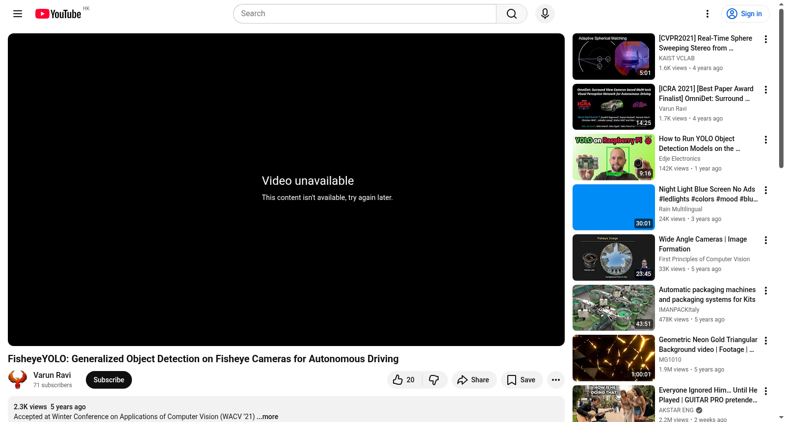Click the Edje Electronics channel name
Image resolution: width=785 pixels, height=422 pixels.
pyautogui.click(x=680, y=159)
